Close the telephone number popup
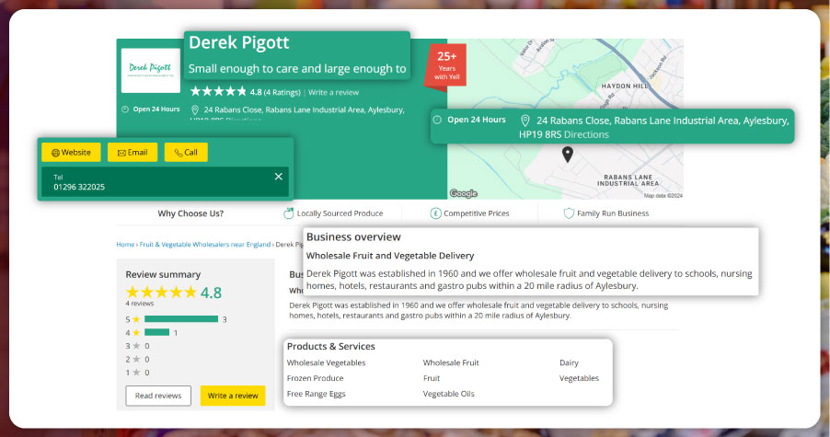 (x=279, y=177)
